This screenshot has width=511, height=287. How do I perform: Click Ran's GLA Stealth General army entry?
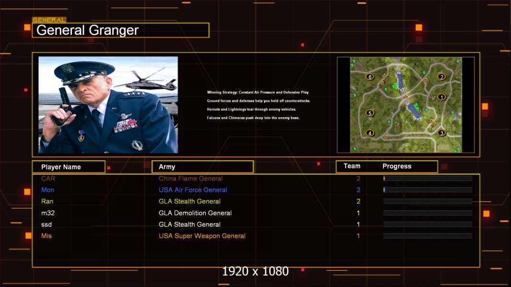[x=190, y=201]
